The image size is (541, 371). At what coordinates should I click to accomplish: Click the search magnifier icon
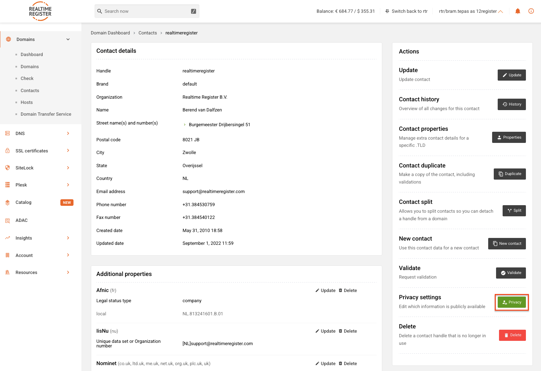click(x=100, y=11)
